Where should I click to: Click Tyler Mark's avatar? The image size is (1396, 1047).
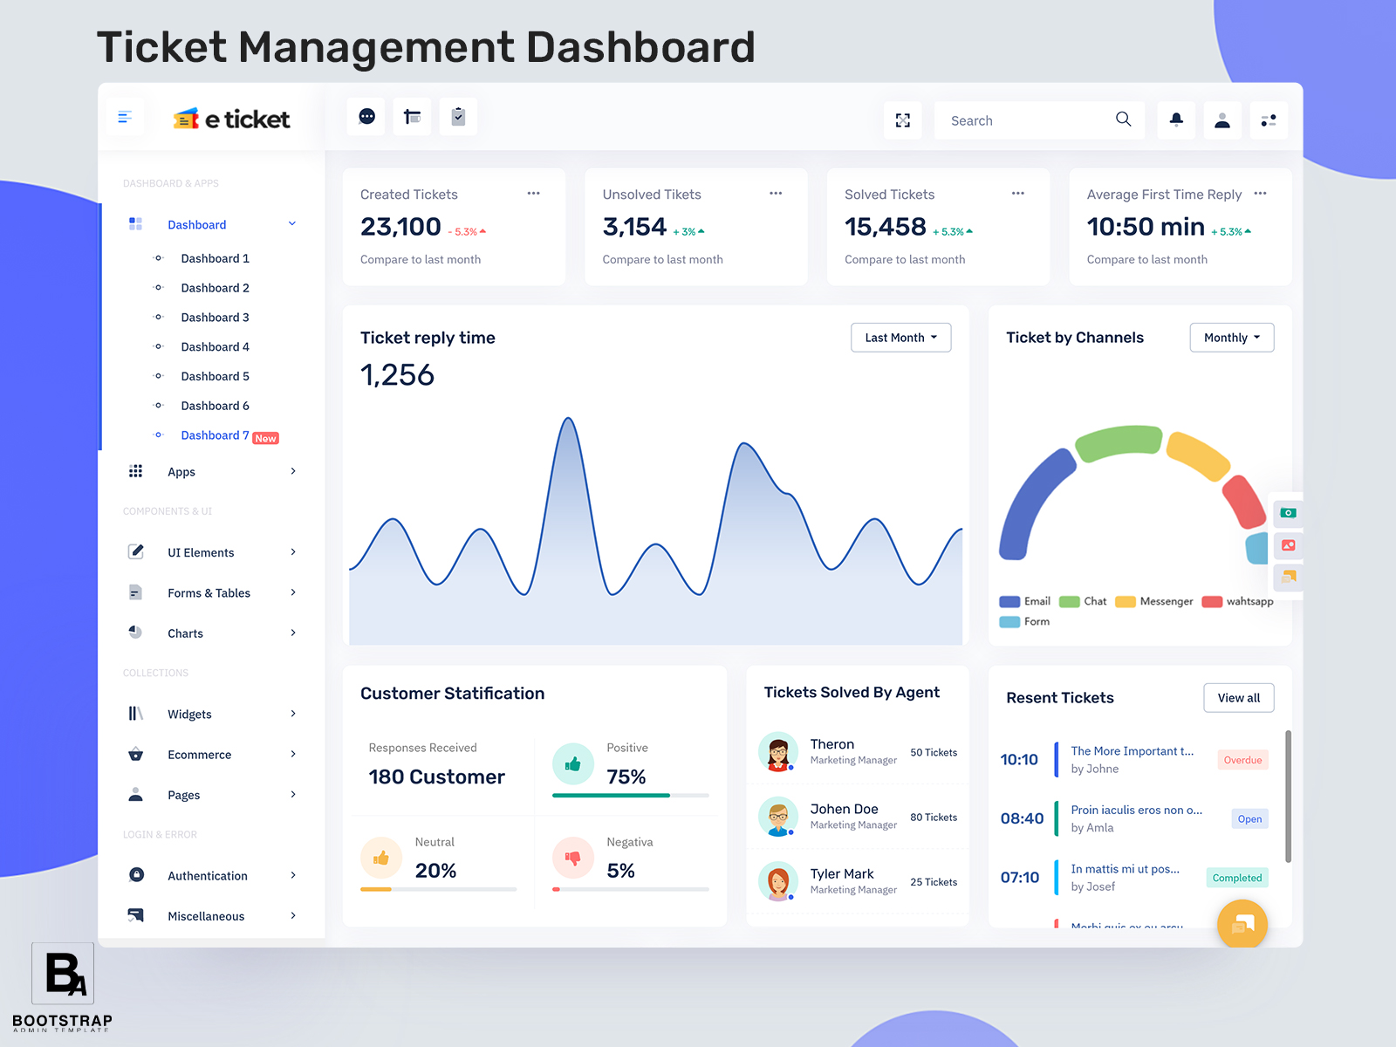[778, 881]
